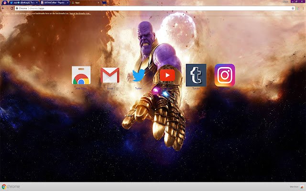Click the Chrome logo in the footer
306x191 pixels.
pyautogui.click(x=11, y=187)
